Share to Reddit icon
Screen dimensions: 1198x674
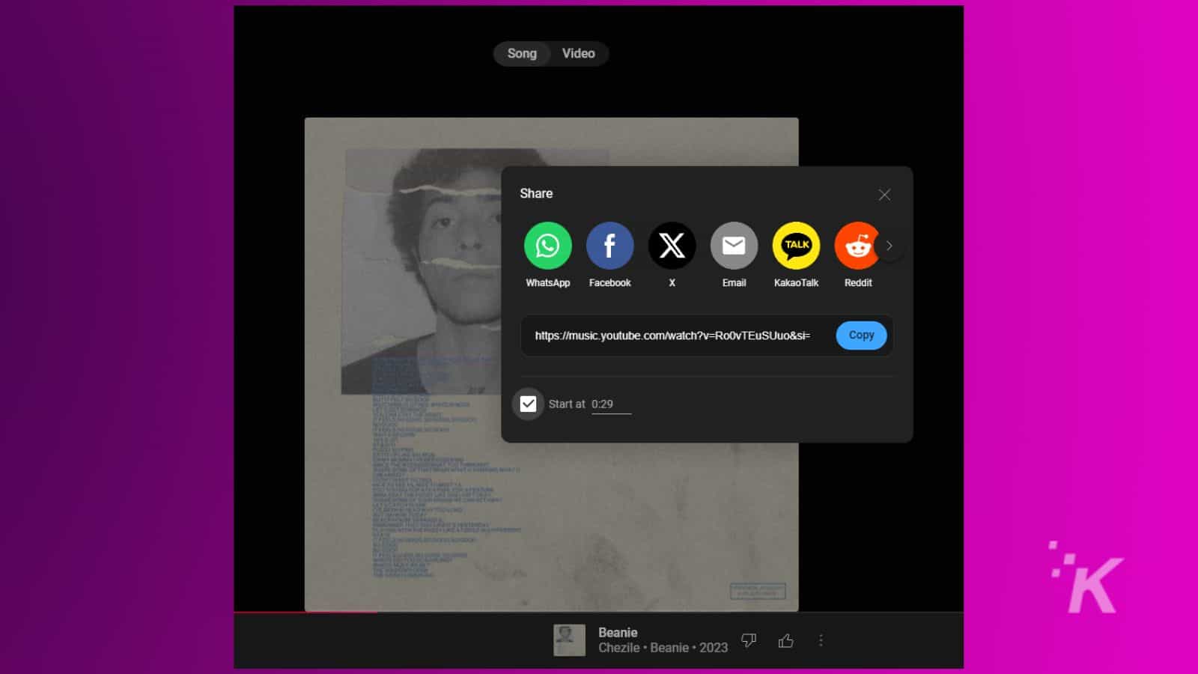pyautogui.click(x=857, y=246)
